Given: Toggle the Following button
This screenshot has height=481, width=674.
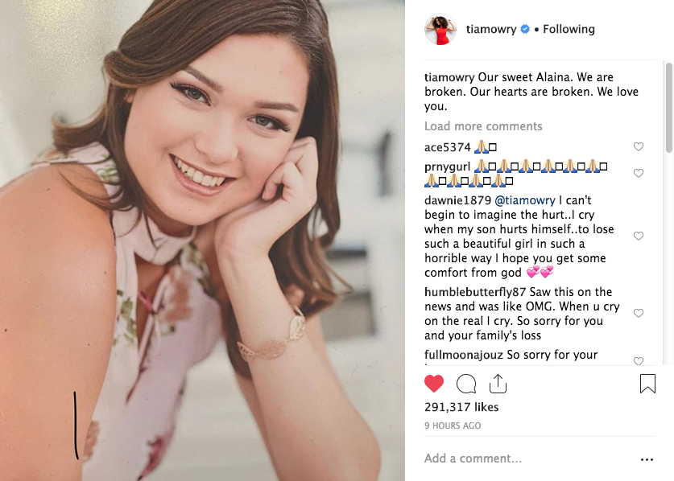Looking at the screenshot, I should point(569,30).
